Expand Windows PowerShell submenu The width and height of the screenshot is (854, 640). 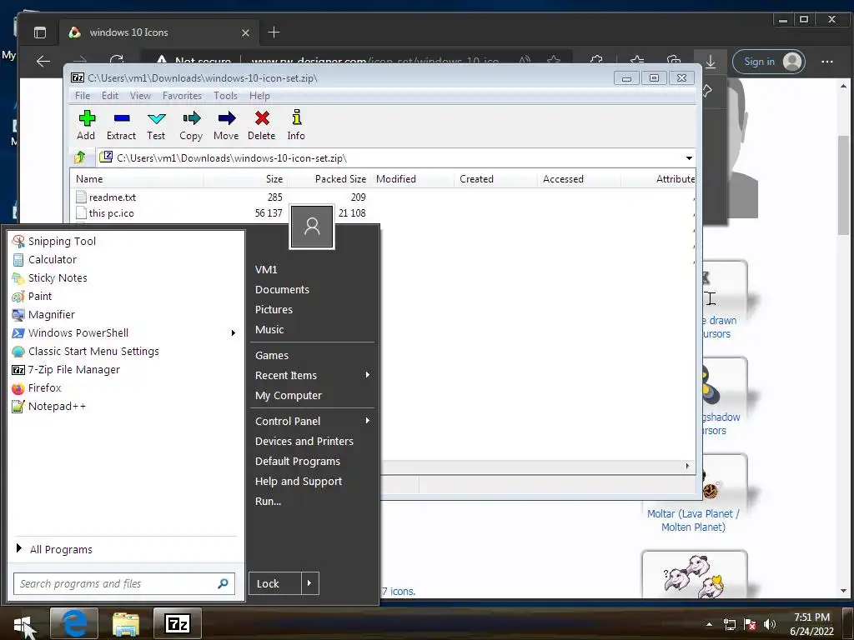pos(234,333)
